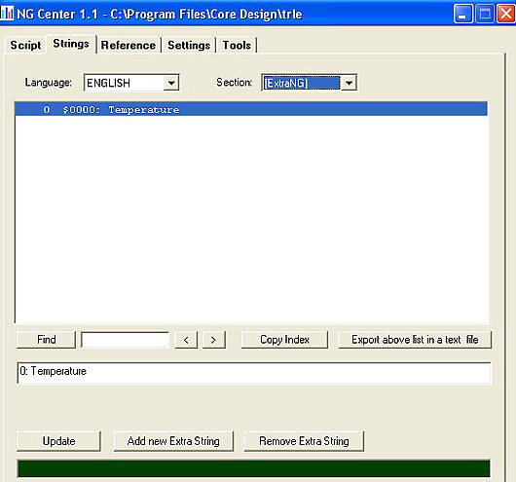516x482 pixels.
Task: Maximize the NG Center window
Action: 485,14
